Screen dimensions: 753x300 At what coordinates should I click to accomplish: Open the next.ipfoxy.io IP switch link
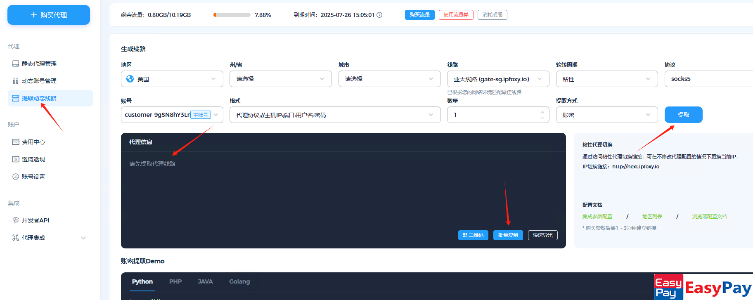point(635,167)
